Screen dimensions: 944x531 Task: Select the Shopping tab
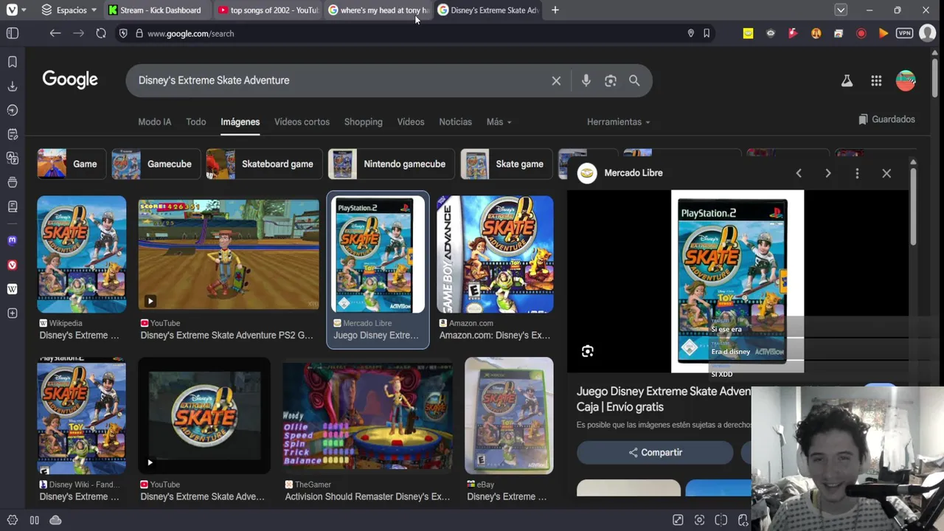coord(363,122)
